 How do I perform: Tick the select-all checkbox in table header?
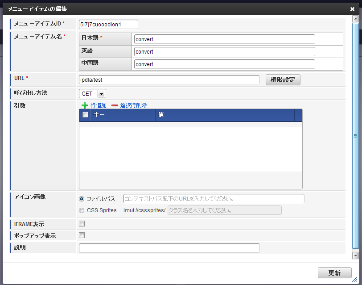[85, 115]
